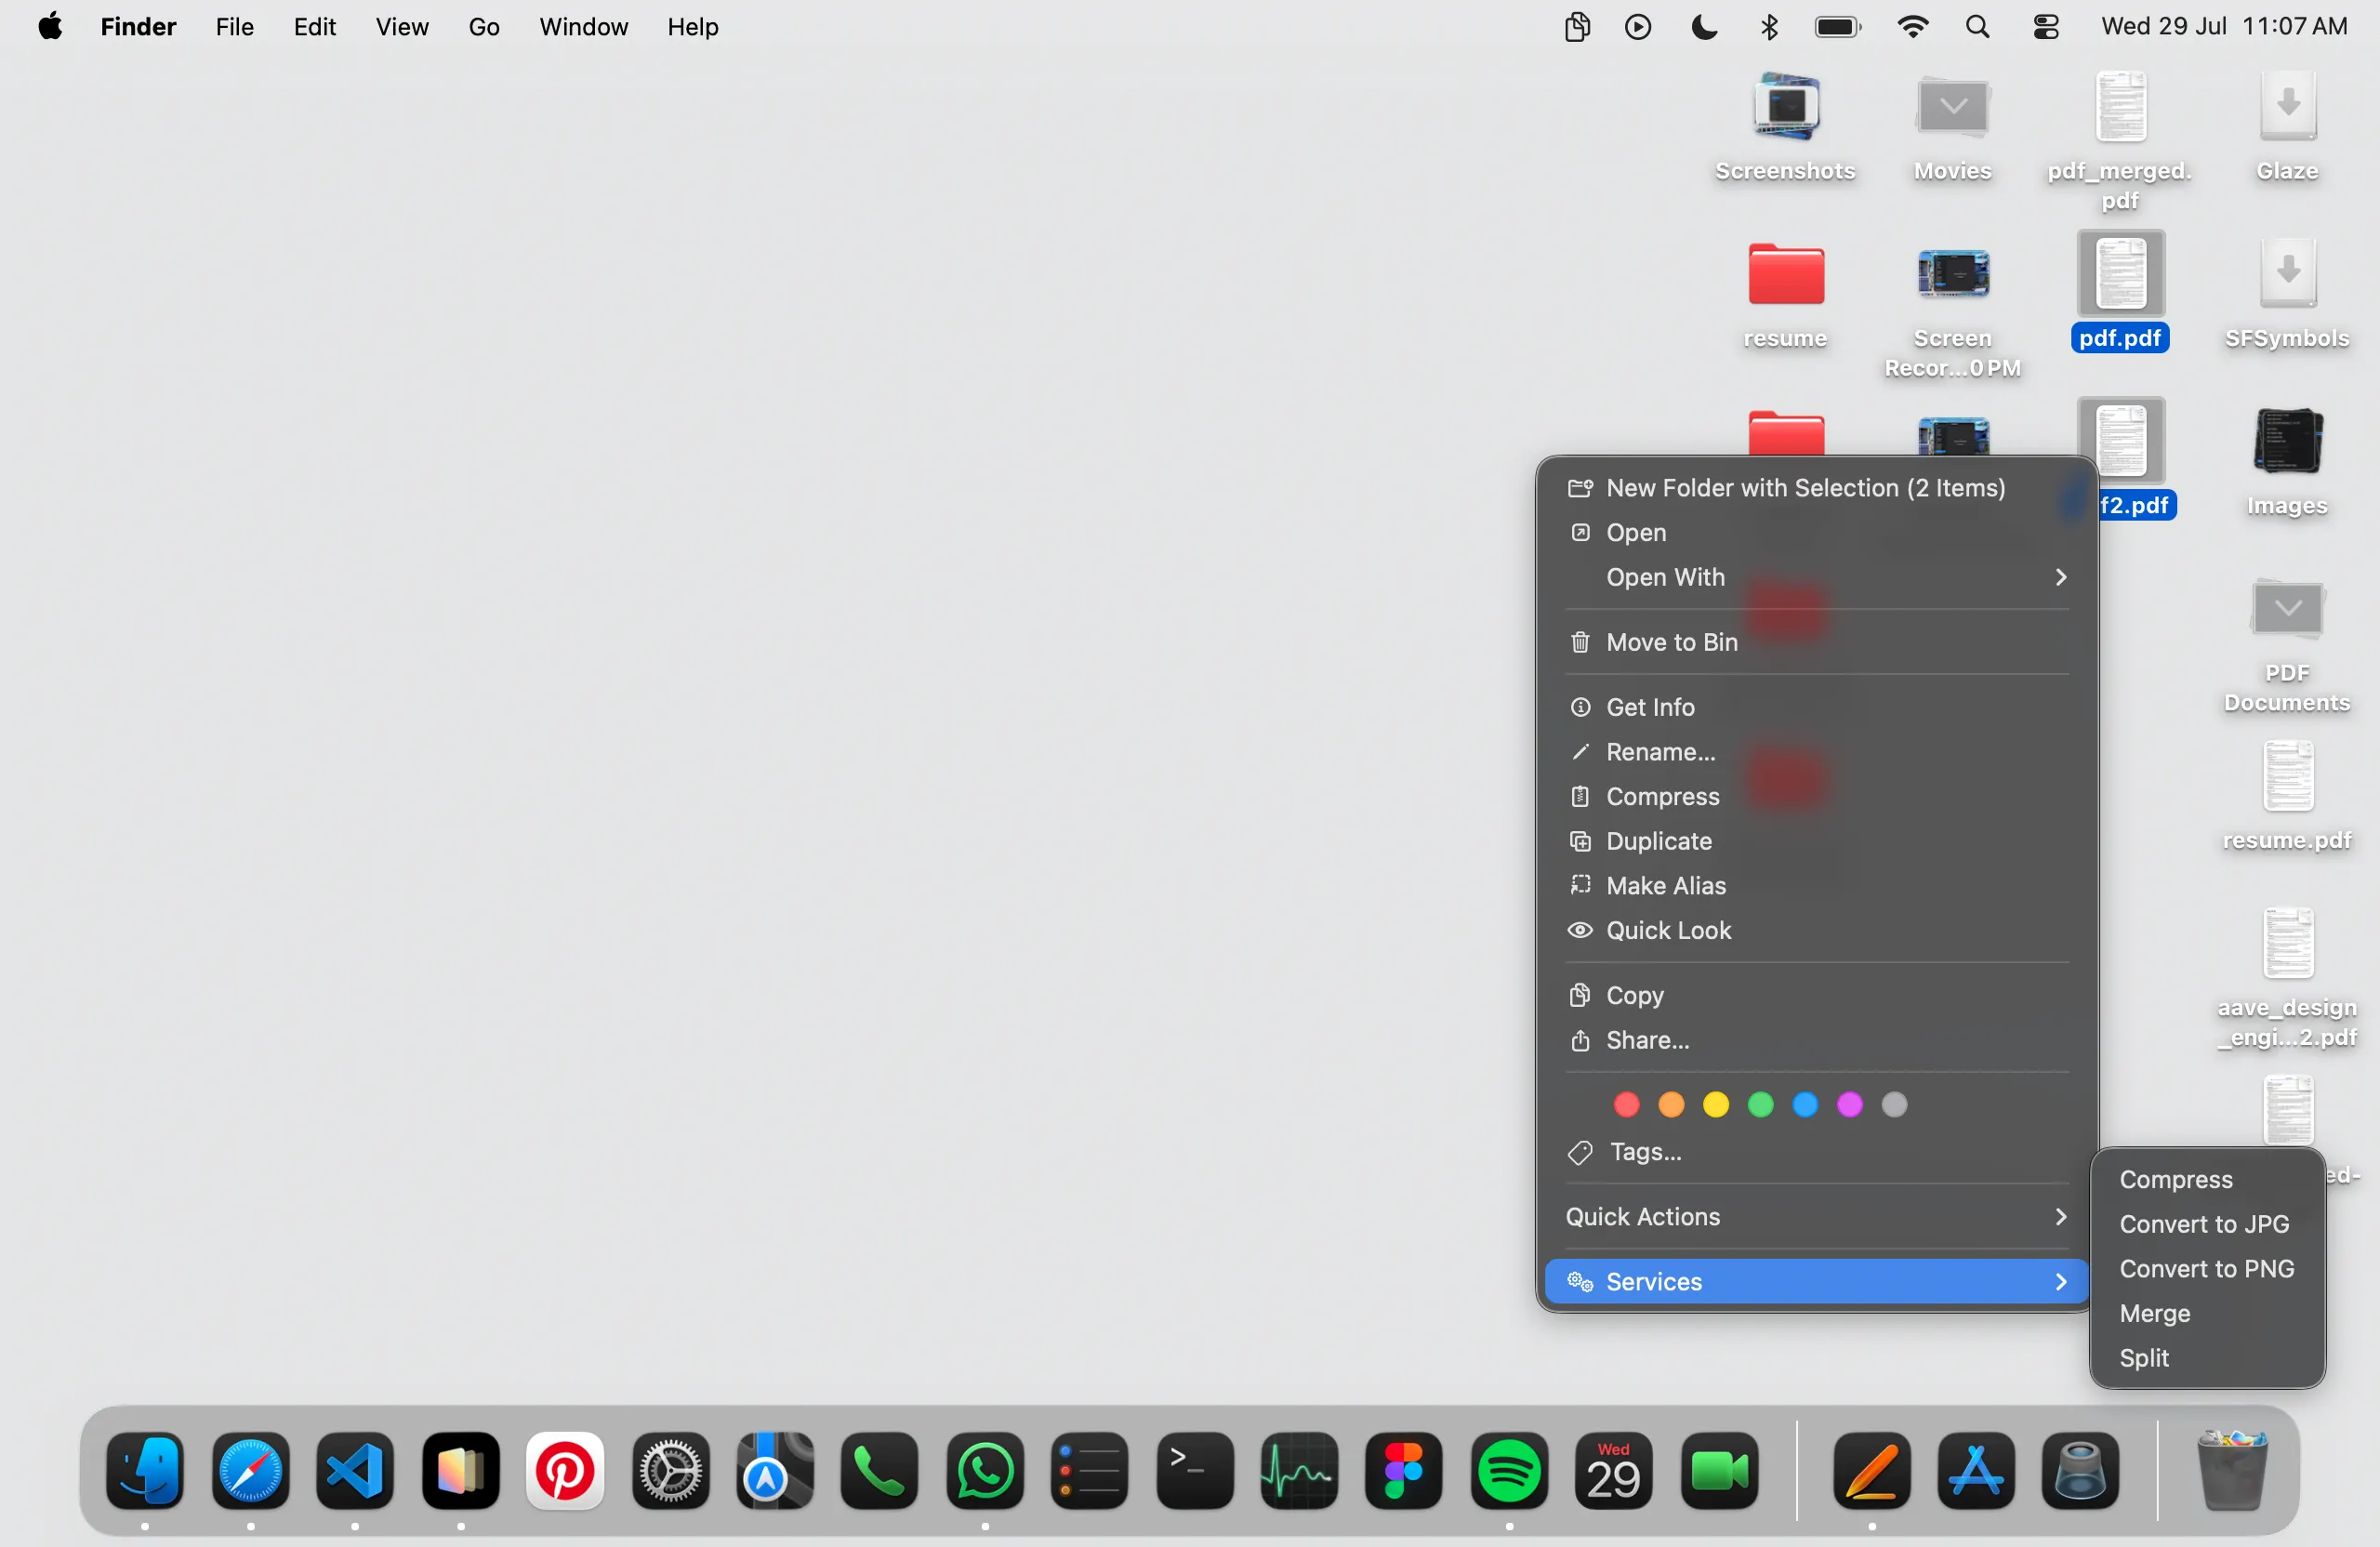
Task: Open Spotify in the dock
Action: tap(1509, 1471)
